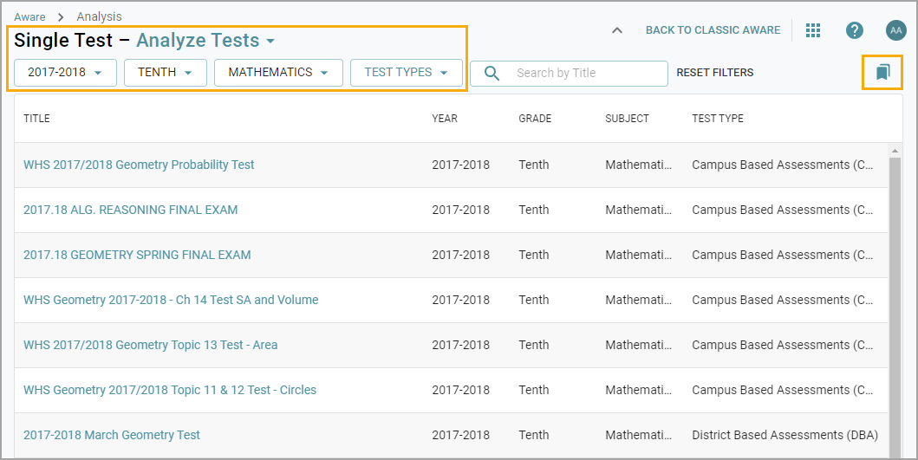Open the 2017-2018 March Geometry Test

(112, 435)
